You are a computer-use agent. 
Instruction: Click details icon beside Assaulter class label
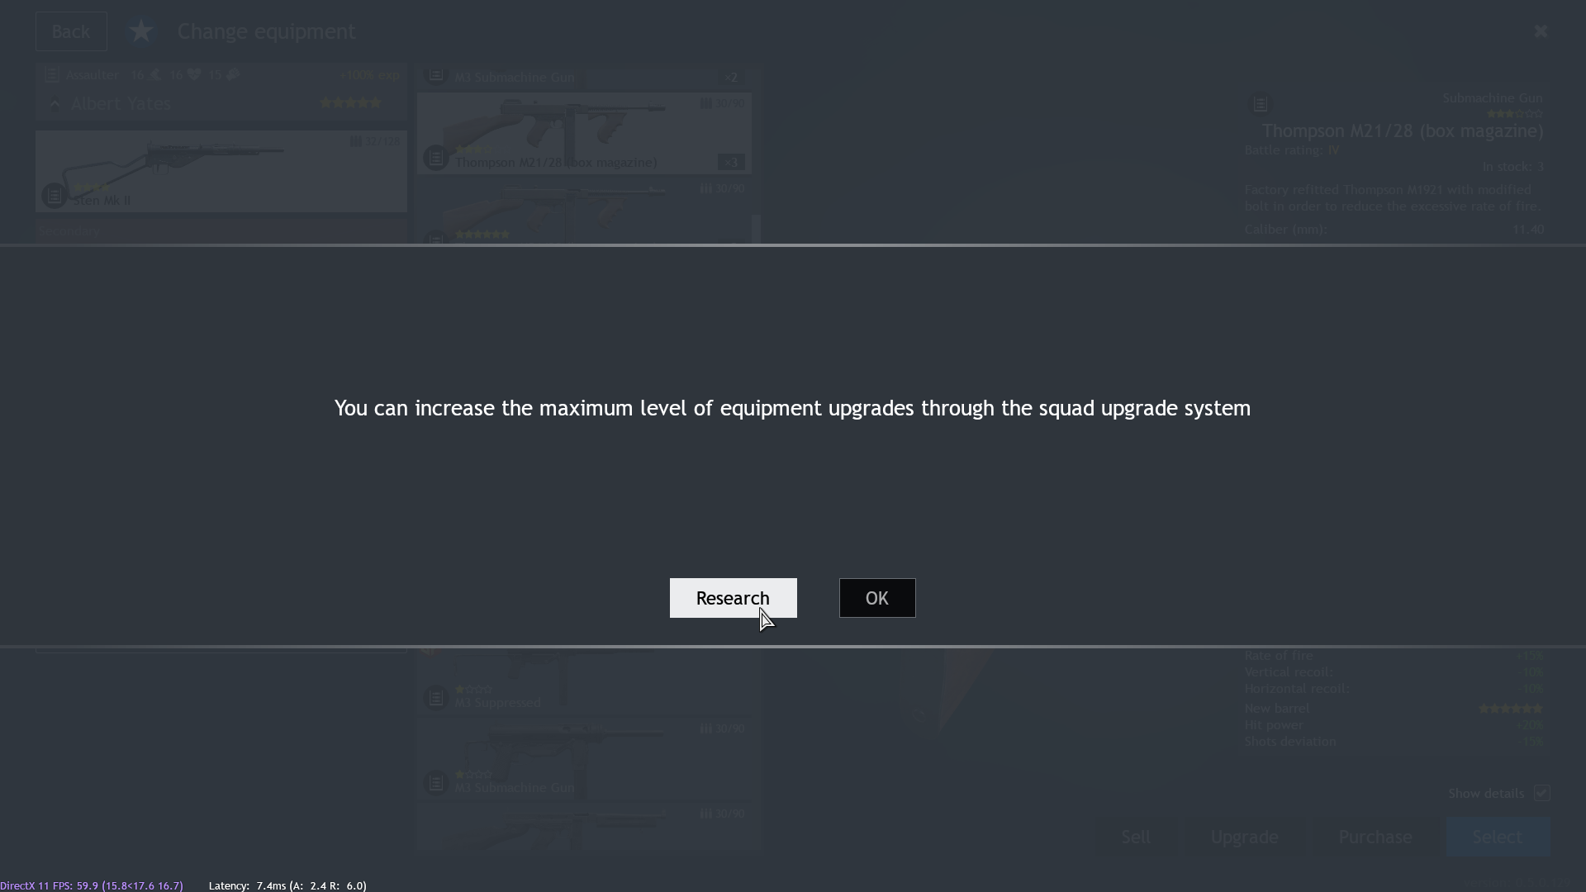click(x=52, y=75)
